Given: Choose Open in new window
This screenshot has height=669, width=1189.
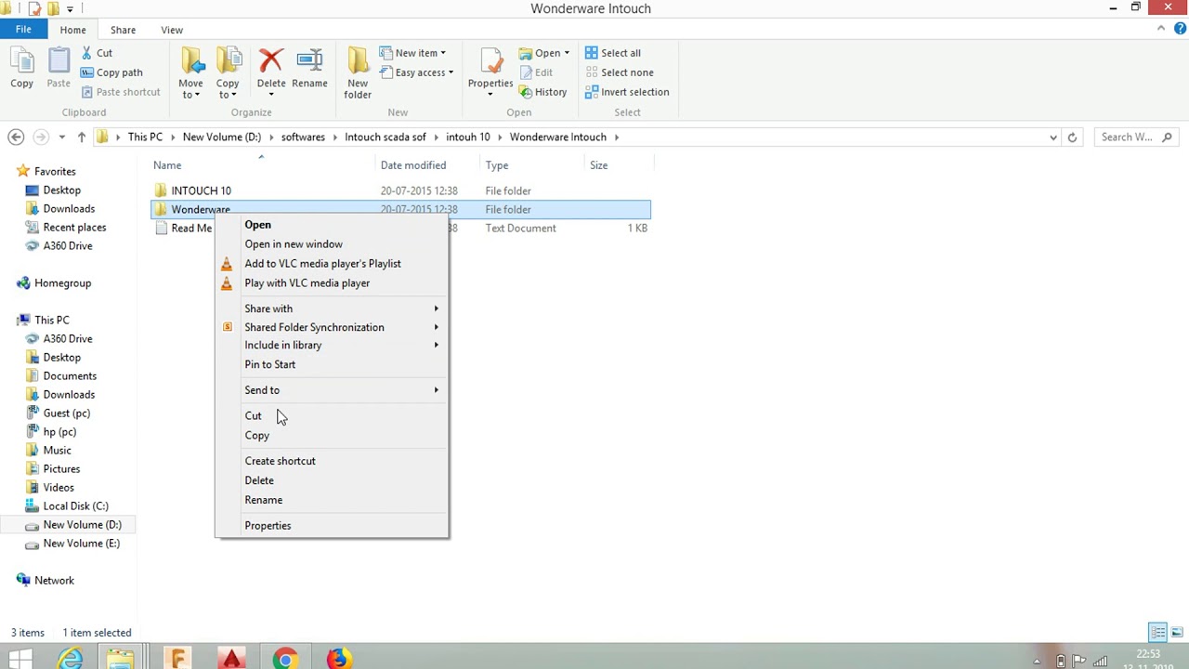Looking at the screenshot, I should point(294,244).
